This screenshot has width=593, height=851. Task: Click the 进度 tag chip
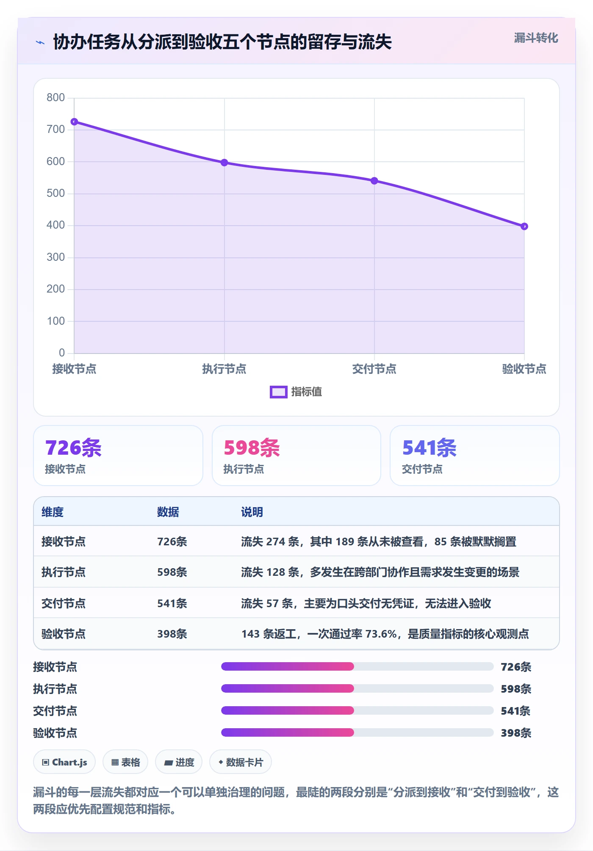tap(179, 763)
